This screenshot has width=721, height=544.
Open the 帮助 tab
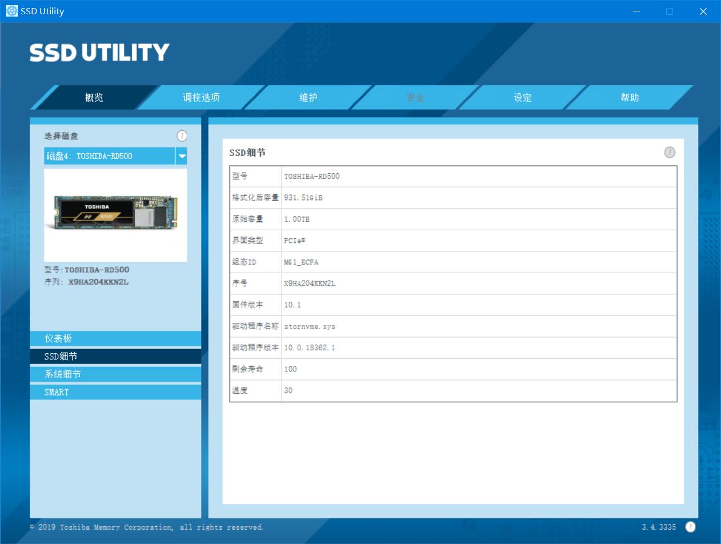[630, 98]
